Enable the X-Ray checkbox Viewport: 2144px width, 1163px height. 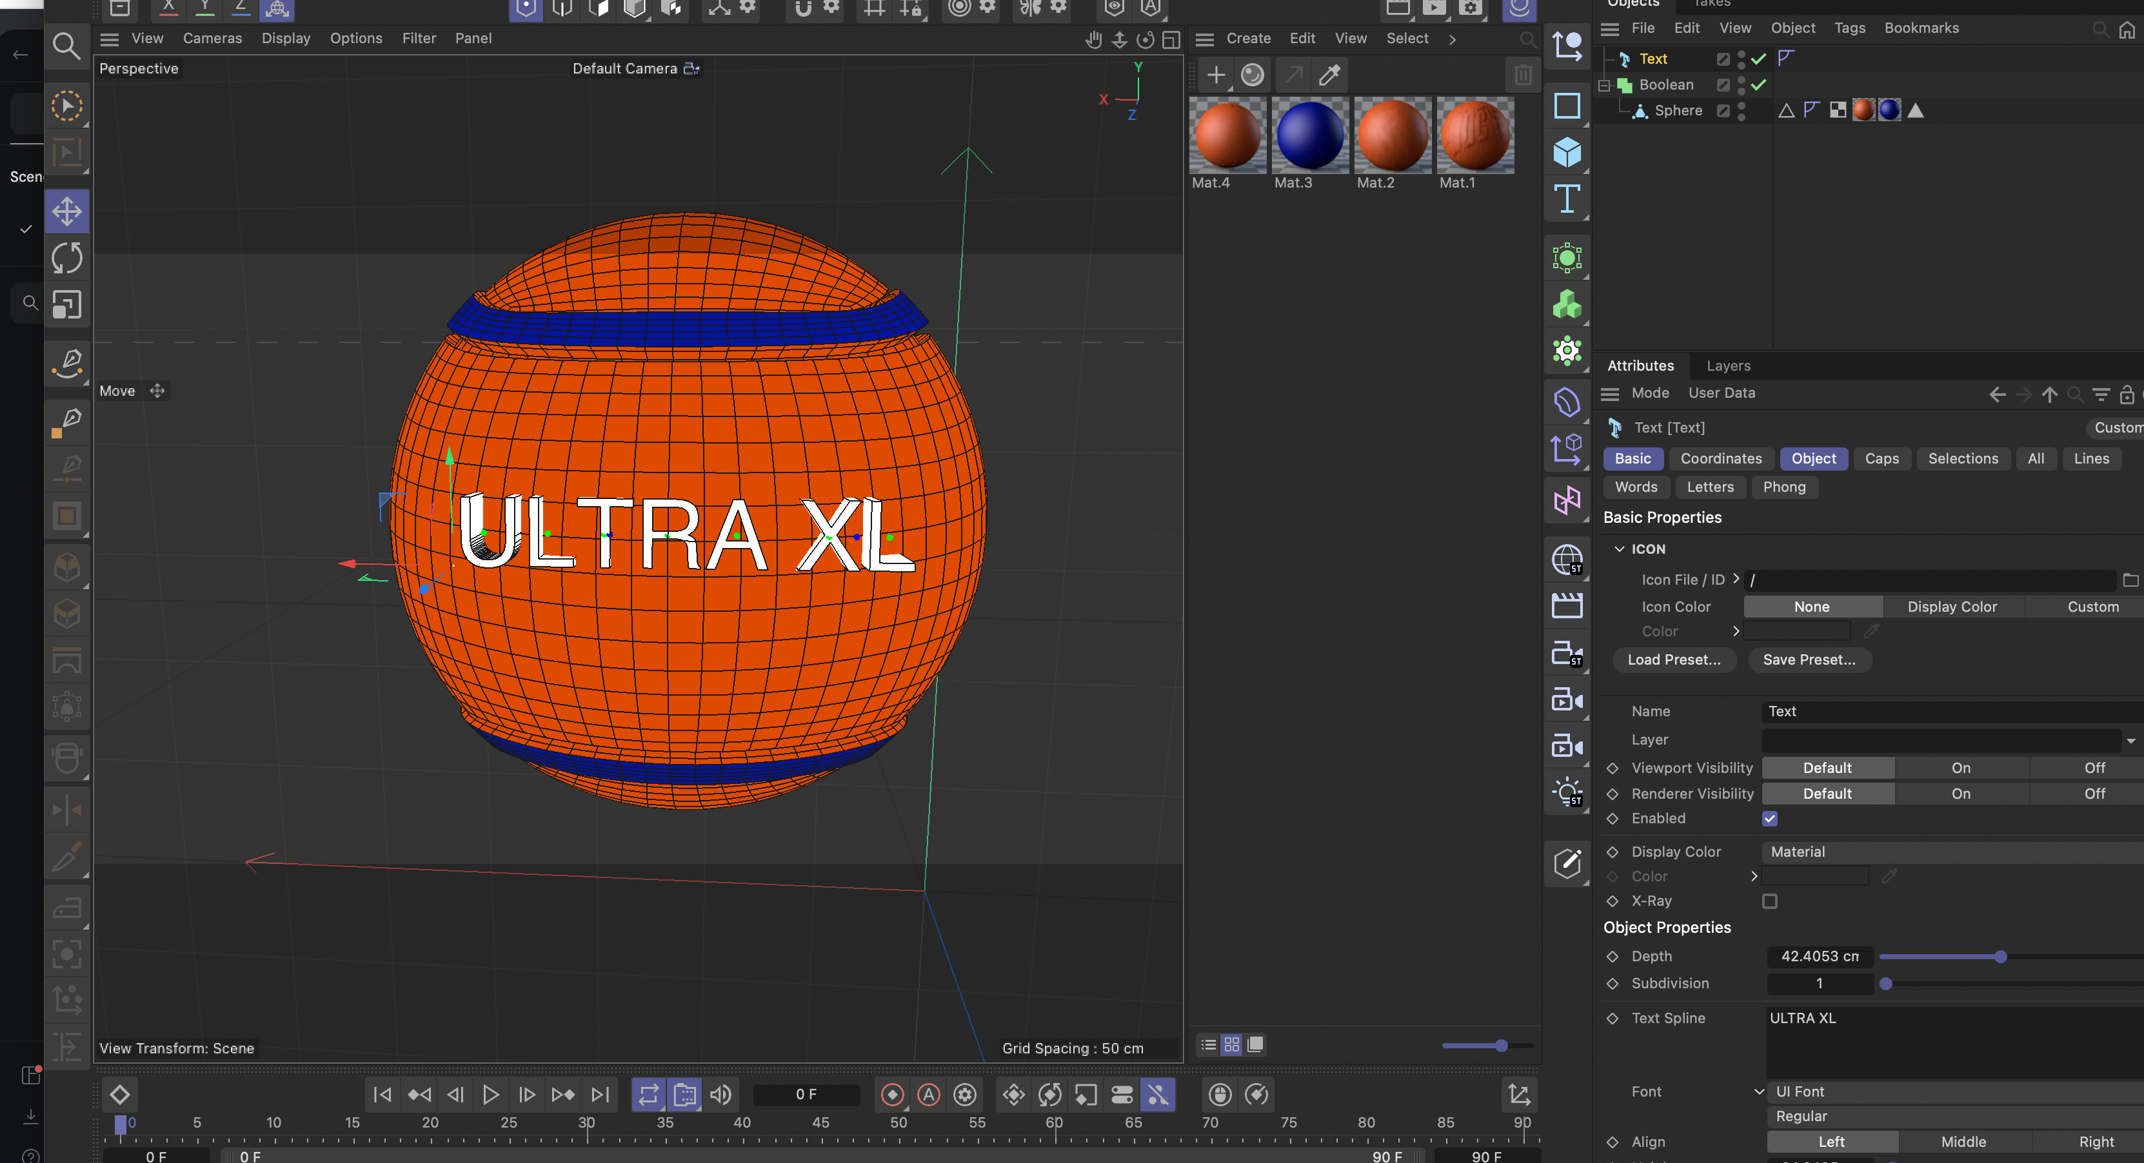[1769, 901]
